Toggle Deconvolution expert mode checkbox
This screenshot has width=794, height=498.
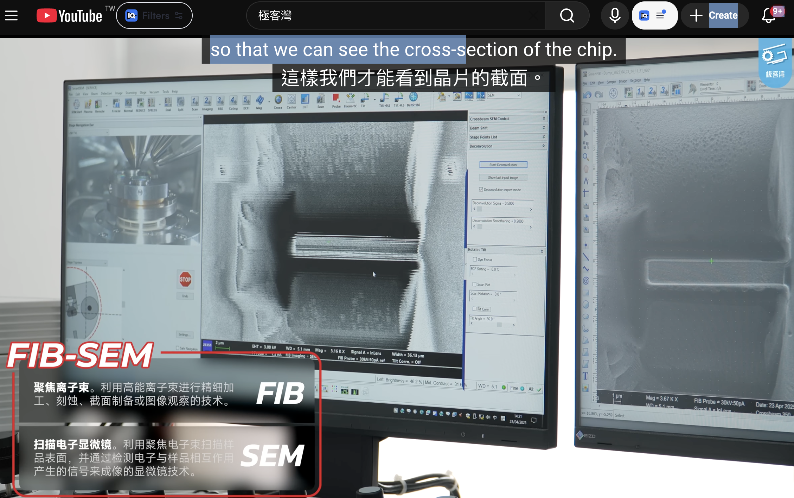click(x=481, y=189)
